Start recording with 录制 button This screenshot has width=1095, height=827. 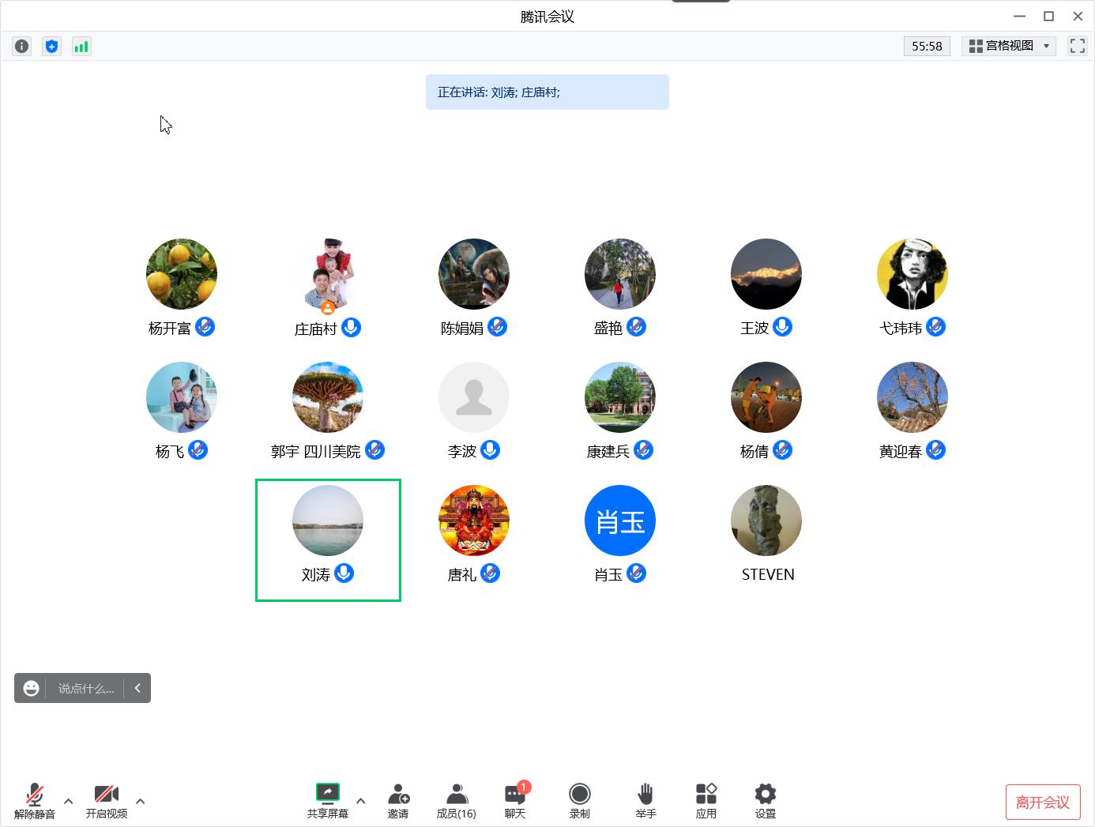tap(579, 800)
